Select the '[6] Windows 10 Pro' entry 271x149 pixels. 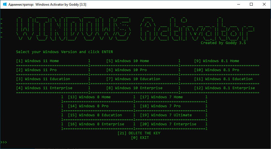point(126,70)
